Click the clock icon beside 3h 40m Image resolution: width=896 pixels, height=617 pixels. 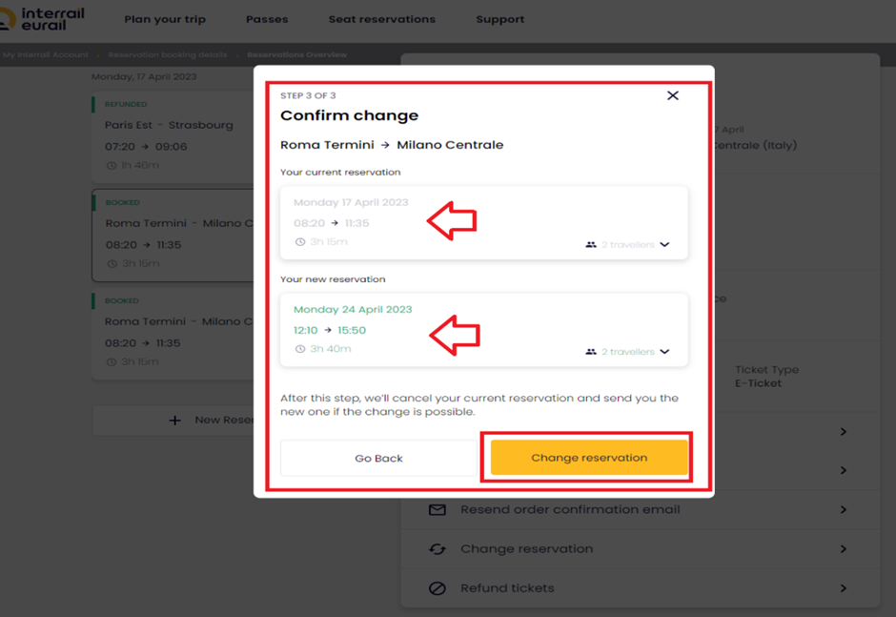click(x=300, y=349)
